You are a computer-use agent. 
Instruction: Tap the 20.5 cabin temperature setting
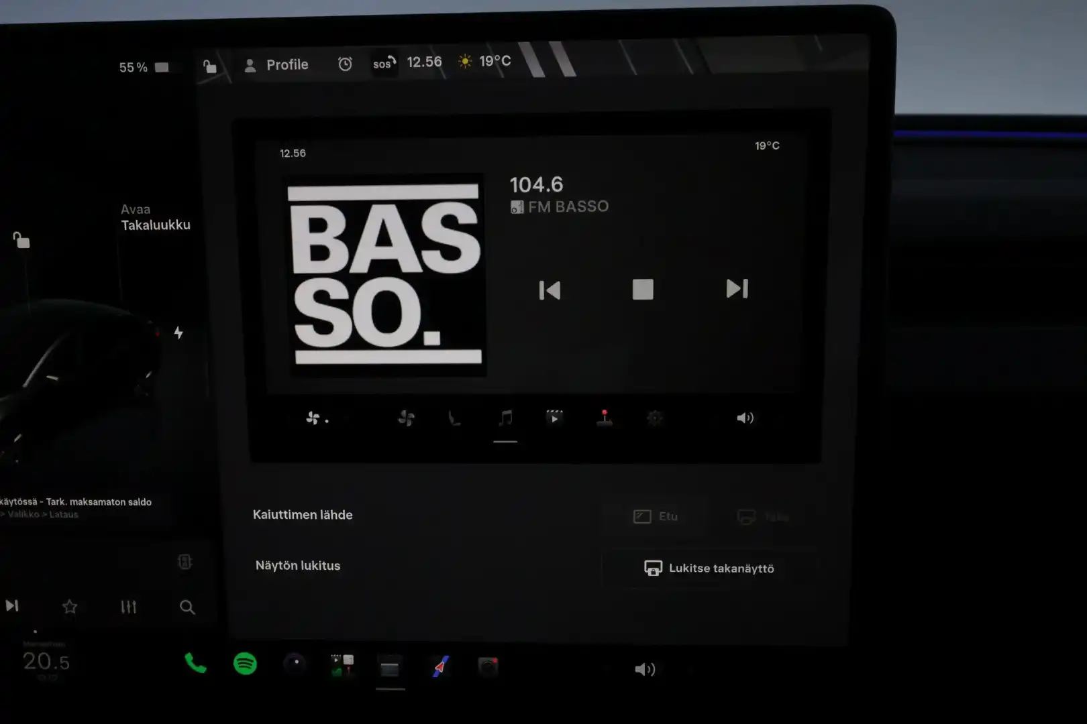pos(46,662)
